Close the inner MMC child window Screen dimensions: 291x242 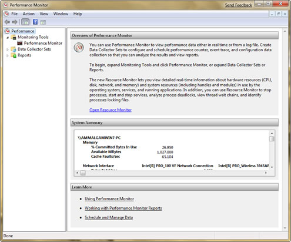(x=285, y=14)
